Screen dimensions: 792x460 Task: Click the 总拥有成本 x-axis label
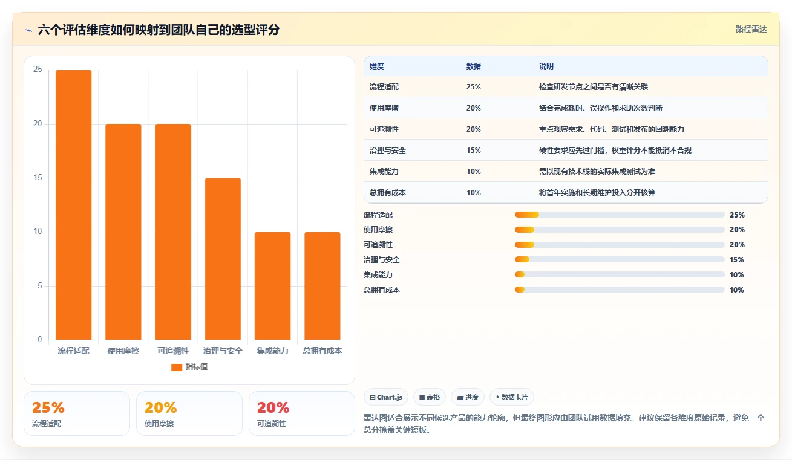click(322, 351)
